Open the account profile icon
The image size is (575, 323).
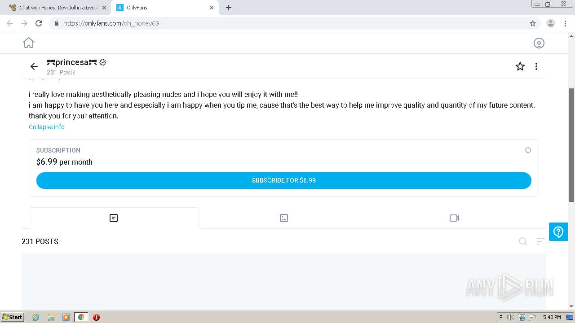539,43
